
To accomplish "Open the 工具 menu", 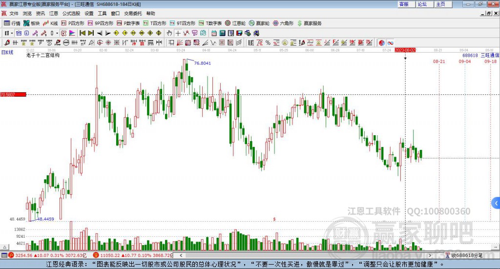I will [x=102, y=13].
